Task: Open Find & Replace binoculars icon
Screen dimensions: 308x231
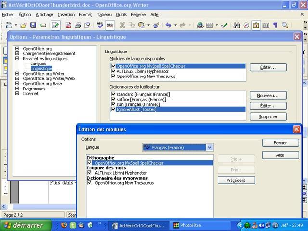Action: pos(237,25)
